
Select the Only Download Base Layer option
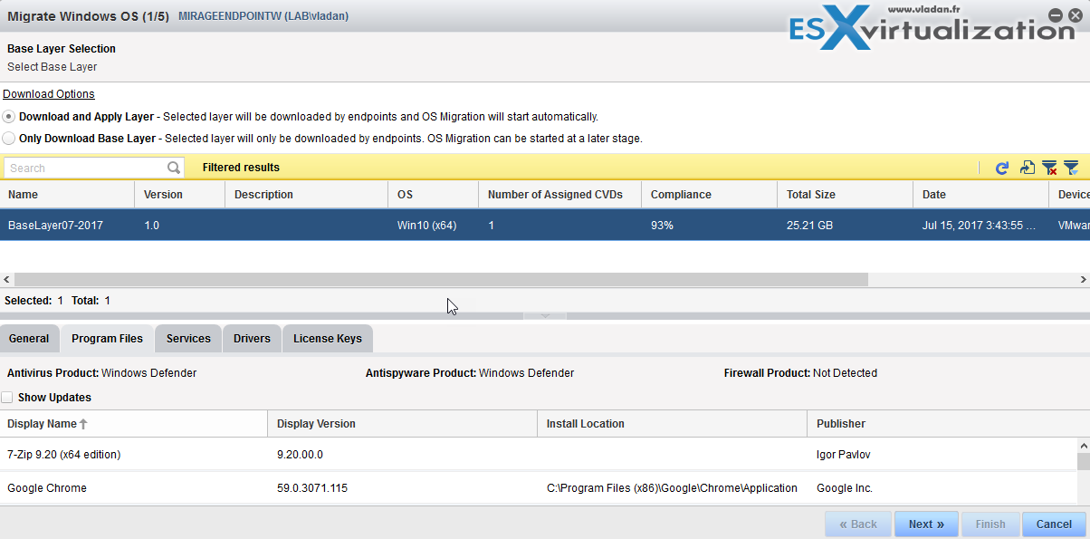pyautogui.click(x=9, y=139)
